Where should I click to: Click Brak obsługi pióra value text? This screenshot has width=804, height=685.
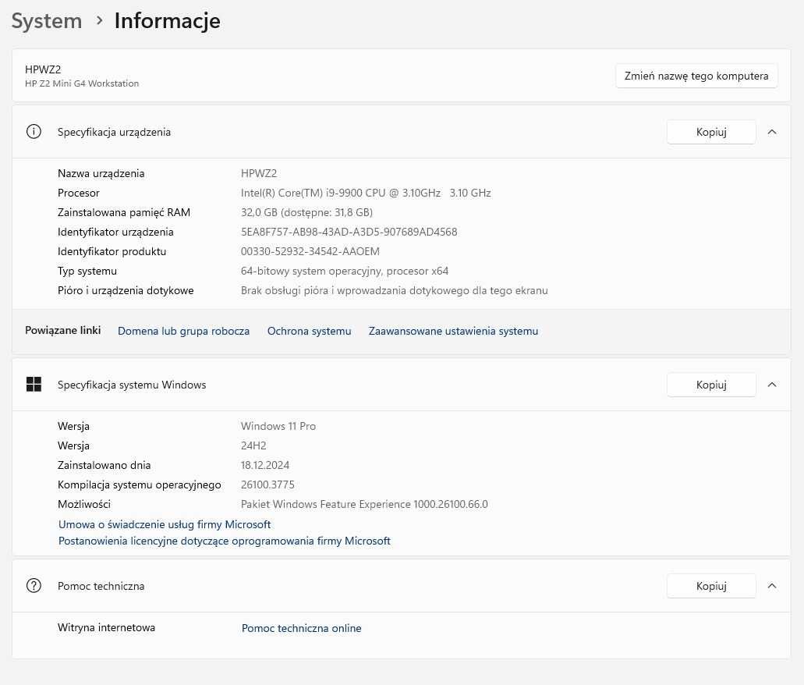[x=395, y=290]
